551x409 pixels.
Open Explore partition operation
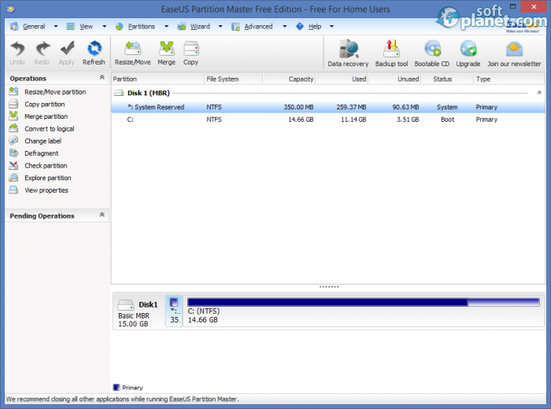click(48, 178)
